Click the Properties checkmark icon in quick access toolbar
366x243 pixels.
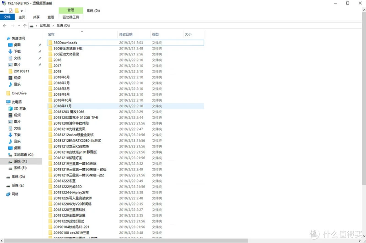[x=11, y=10]
